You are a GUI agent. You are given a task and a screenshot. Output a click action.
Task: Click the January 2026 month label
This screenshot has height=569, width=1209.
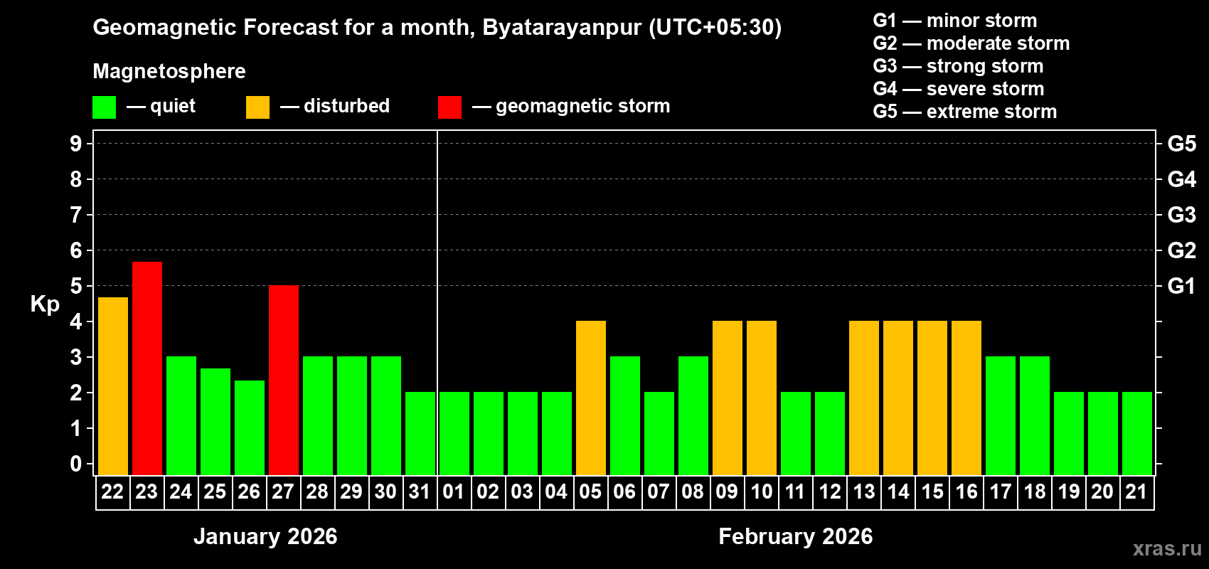click(x=265, y=536)
